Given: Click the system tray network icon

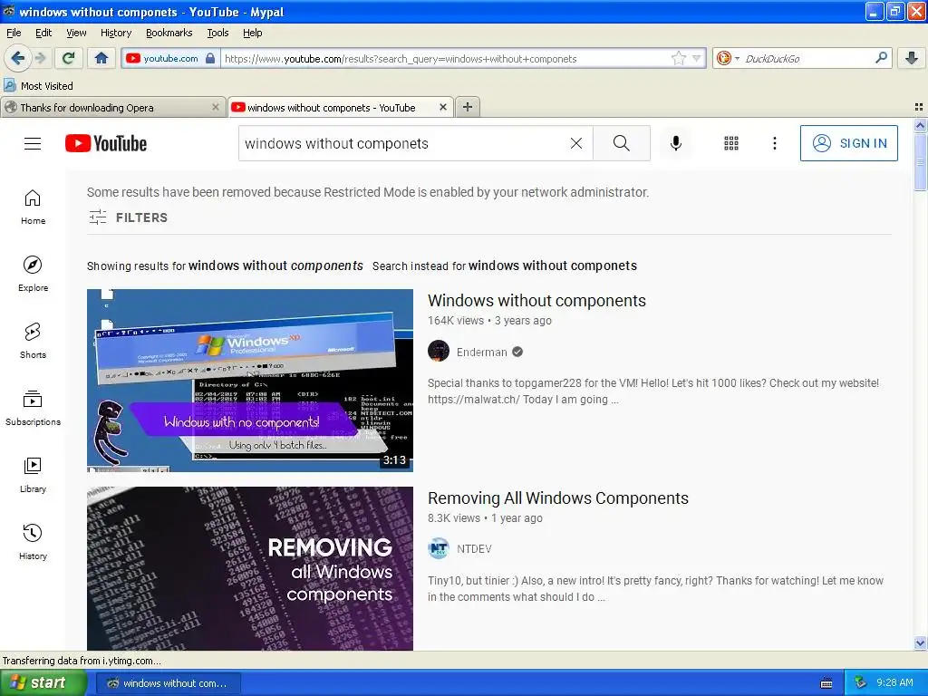Looking at the screenshot, I should (x=861, y=683).
